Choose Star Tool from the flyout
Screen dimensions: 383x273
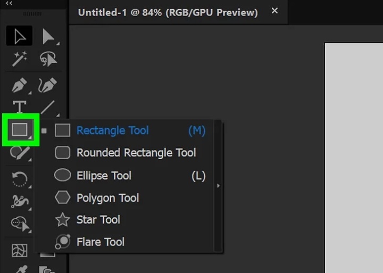[124, 219]
